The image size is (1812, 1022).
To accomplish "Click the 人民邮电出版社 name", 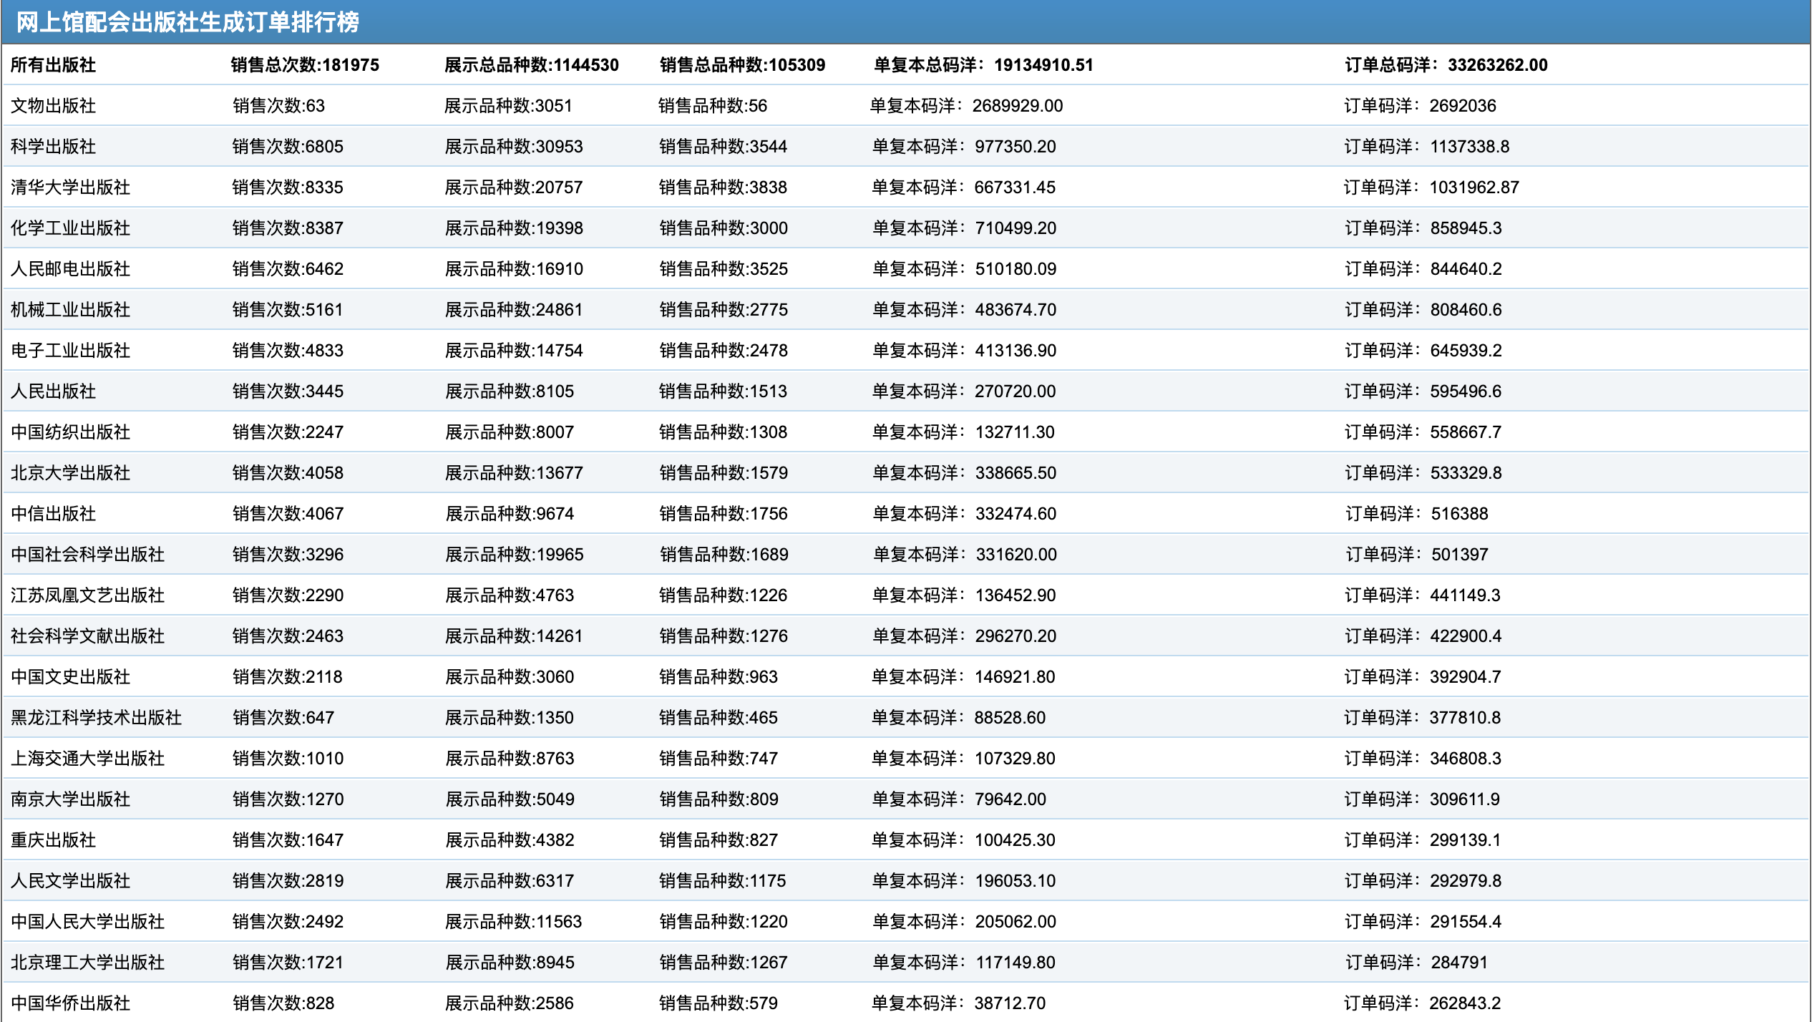I will [x=71, y=269].
